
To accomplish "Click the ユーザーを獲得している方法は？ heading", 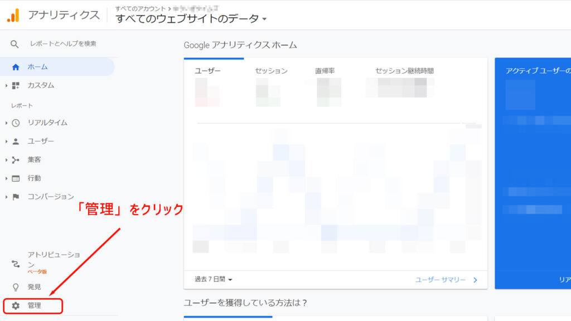I will (x=245, y=303).
